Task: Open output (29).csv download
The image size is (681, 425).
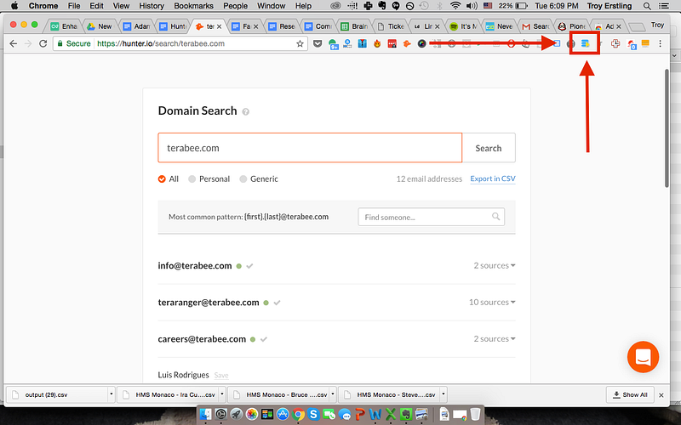Action: [x=57, y=394]
